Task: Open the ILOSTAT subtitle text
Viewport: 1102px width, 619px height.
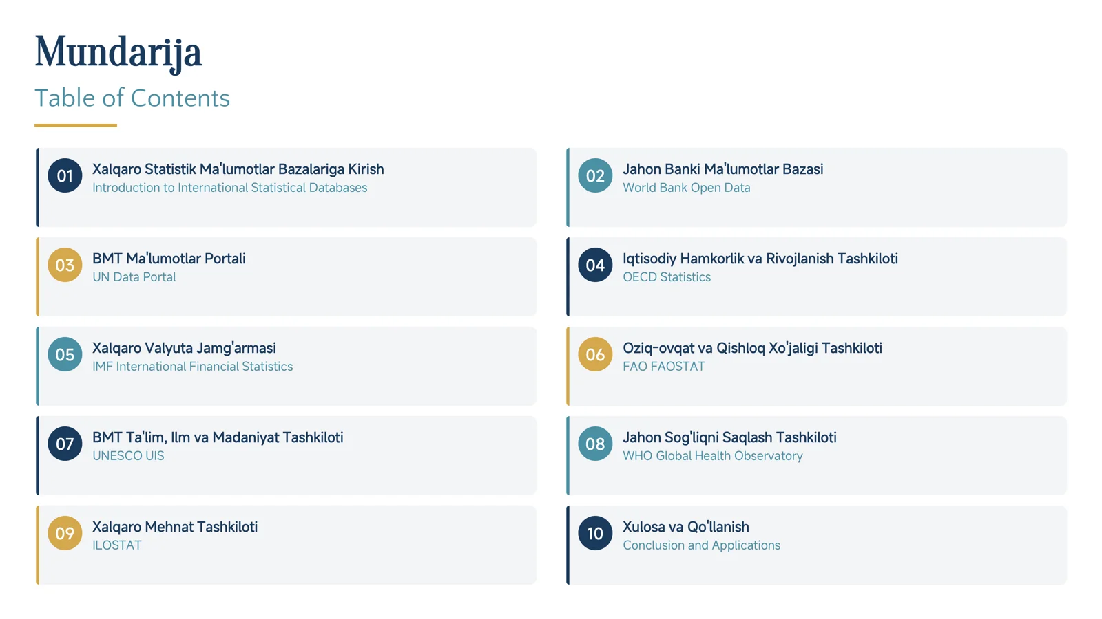Action: pyautogui.click(x=117, y=545)
